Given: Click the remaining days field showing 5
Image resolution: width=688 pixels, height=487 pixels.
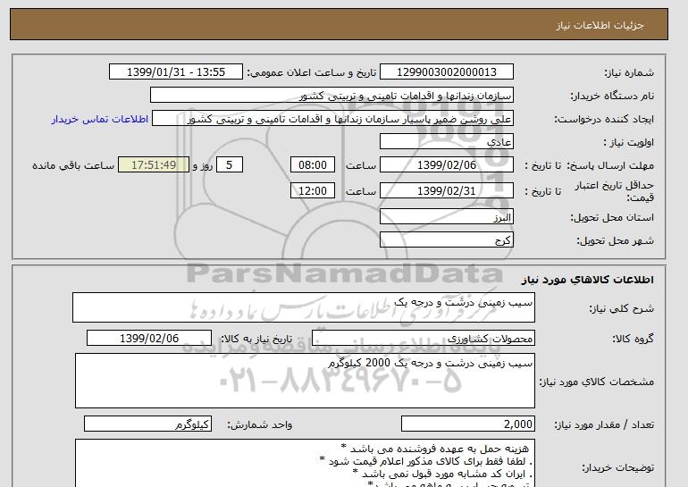Looking at the screenshot, I should (x=229, y=165).
